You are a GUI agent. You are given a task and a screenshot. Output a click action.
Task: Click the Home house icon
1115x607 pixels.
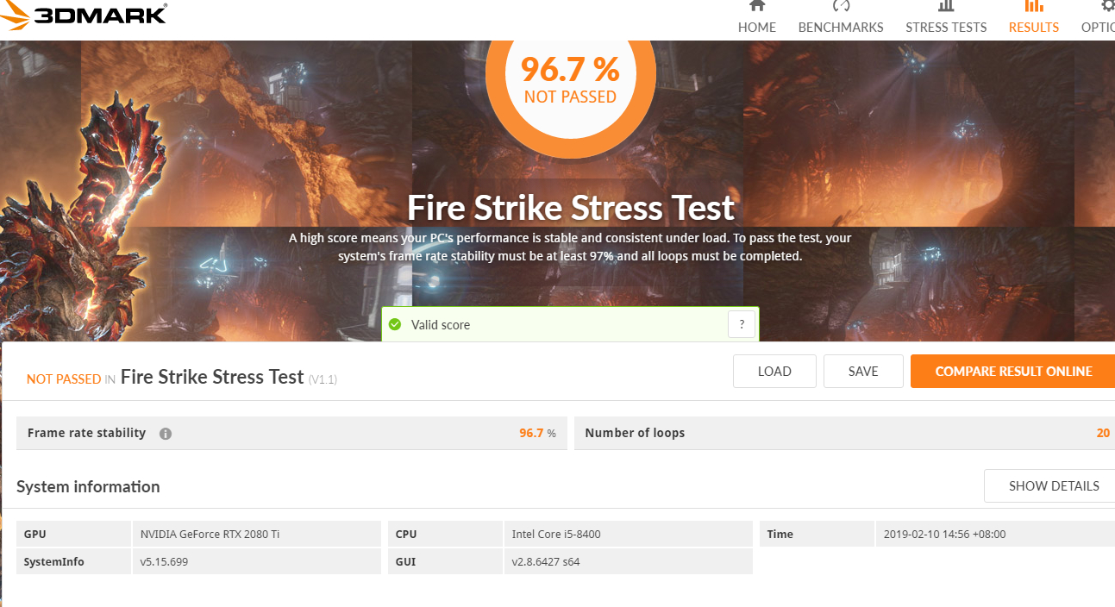757,5
